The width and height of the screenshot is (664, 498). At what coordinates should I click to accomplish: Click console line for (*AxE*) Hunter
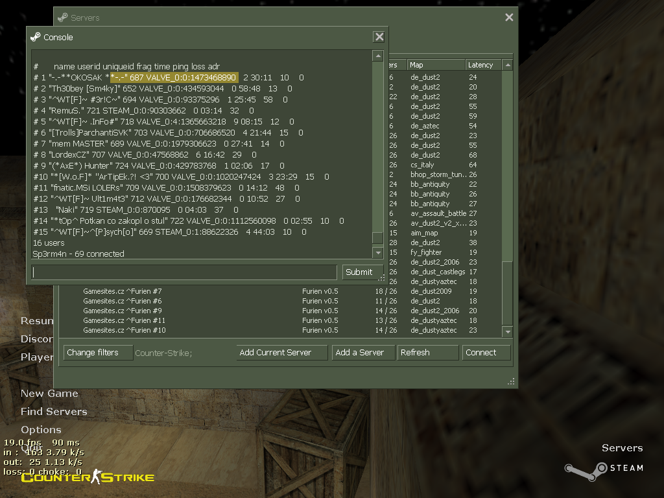(x=160, y=165)
